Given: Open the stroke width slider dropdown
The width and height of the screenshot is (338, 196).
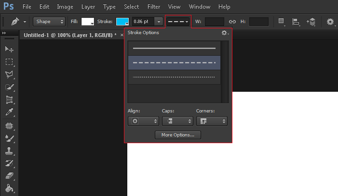Looking at the screenshot, I should 159,22.
